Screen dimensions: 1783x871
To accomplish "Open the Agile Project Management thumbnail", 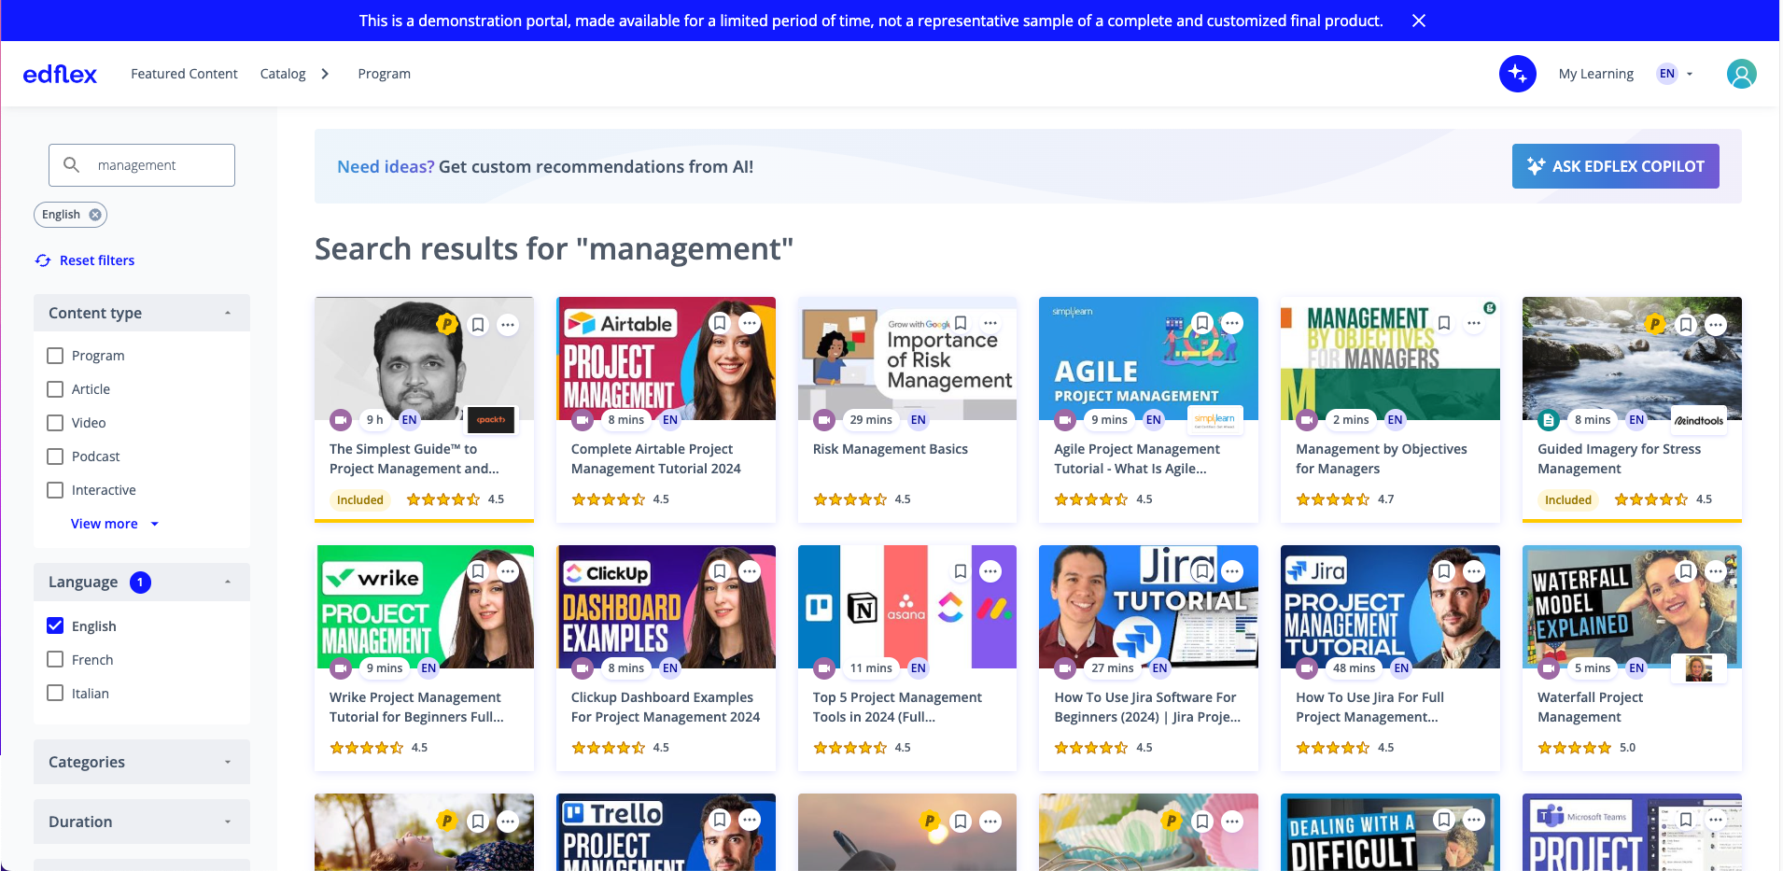I will [1148, 358].
